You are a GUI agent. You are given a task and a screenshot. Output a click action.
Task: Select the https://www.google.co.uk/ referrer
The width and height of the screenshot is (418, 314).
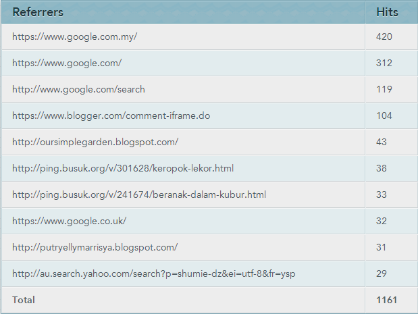pos(70,221)
